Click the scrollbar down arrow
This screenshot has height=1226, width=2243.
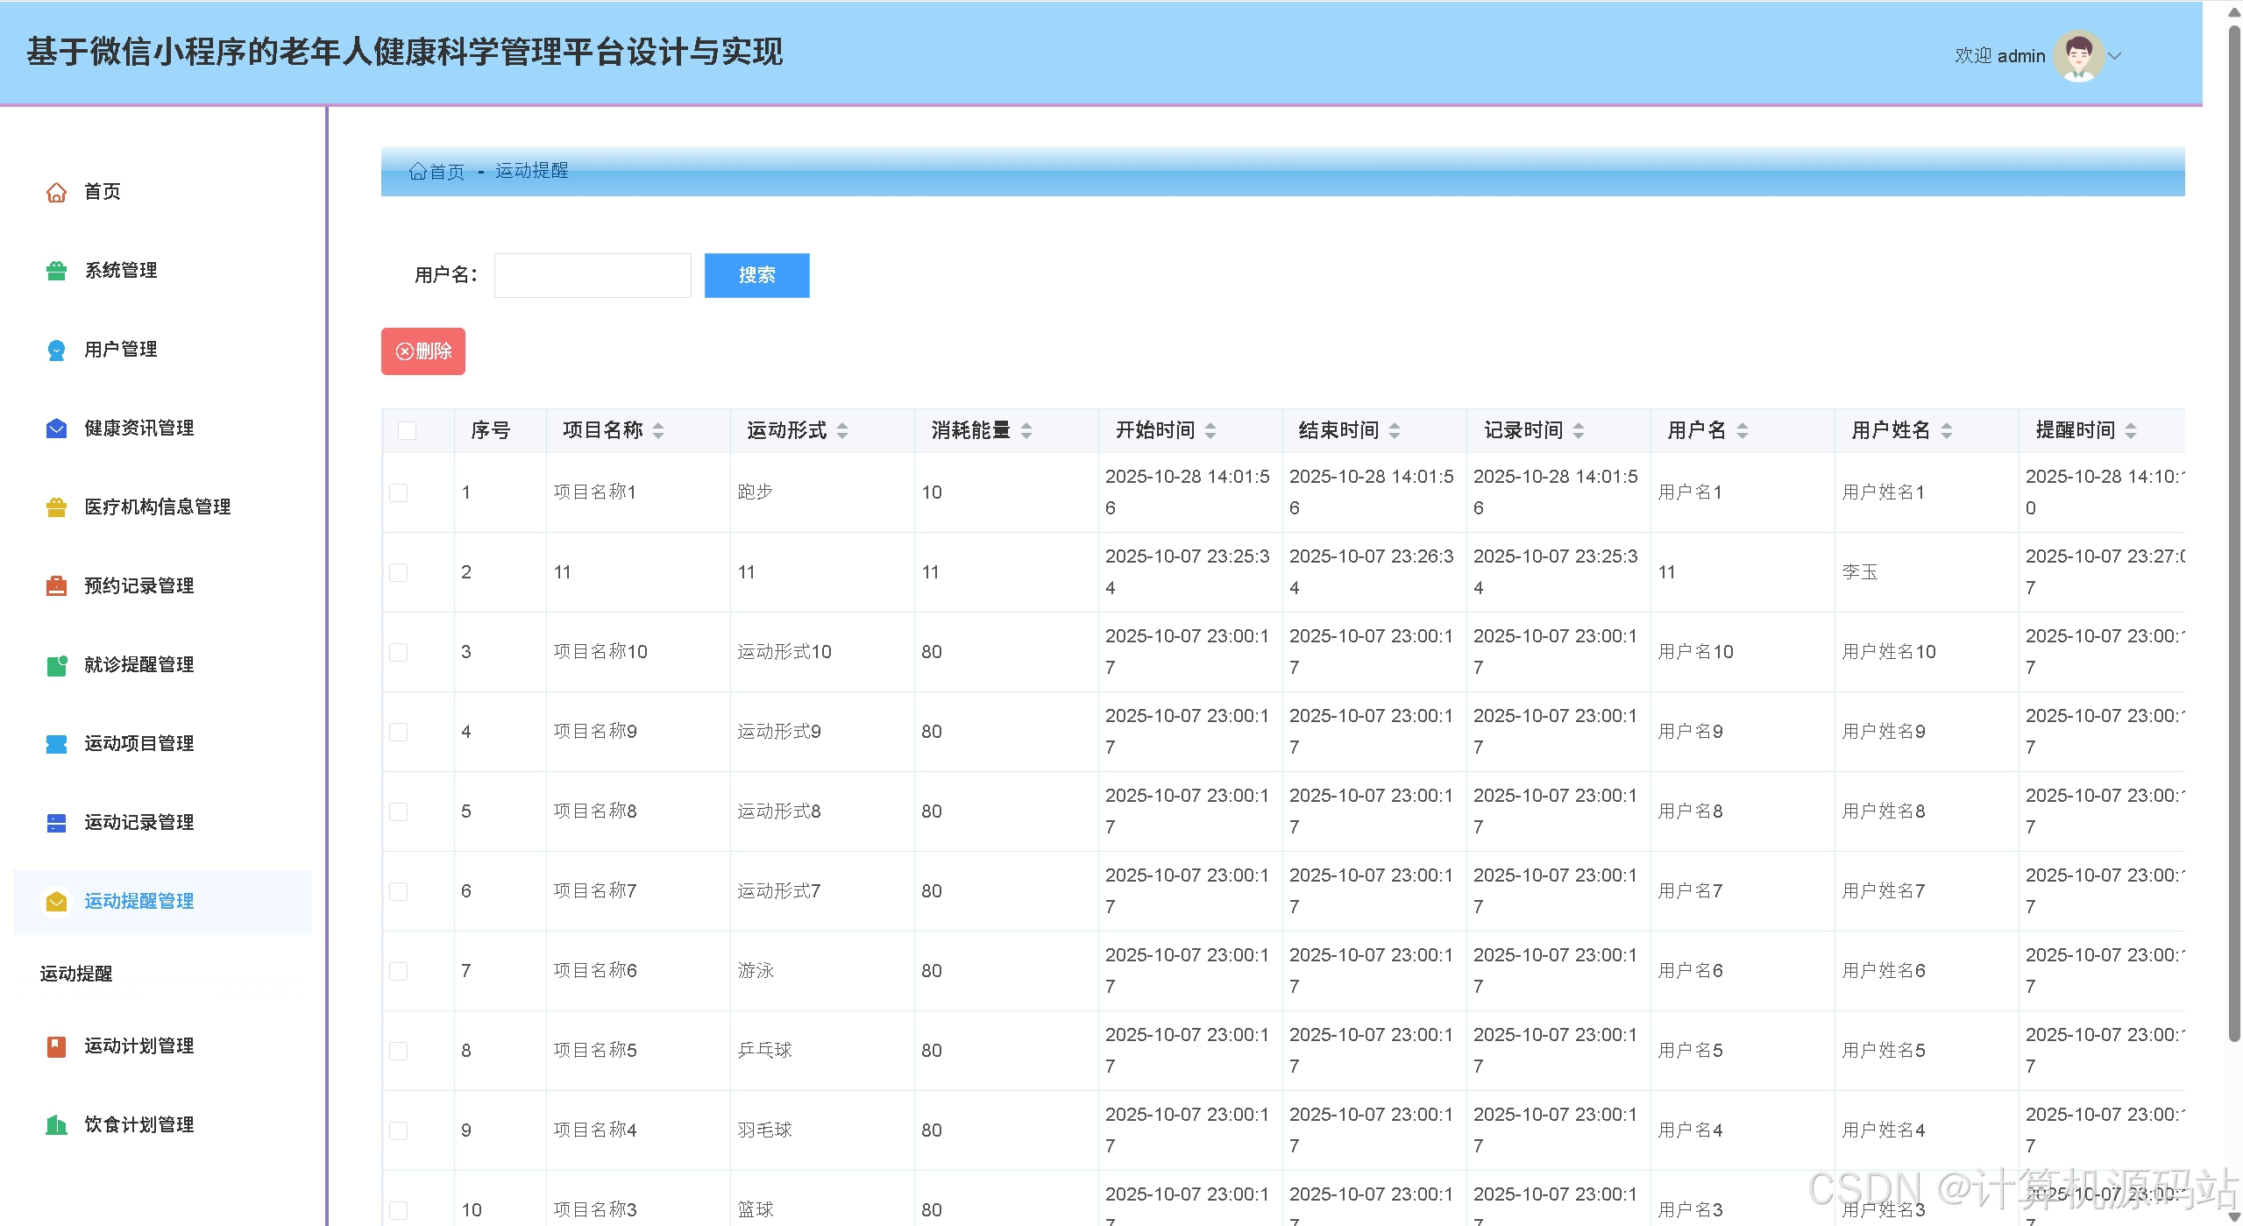tap(2234, 1217)
